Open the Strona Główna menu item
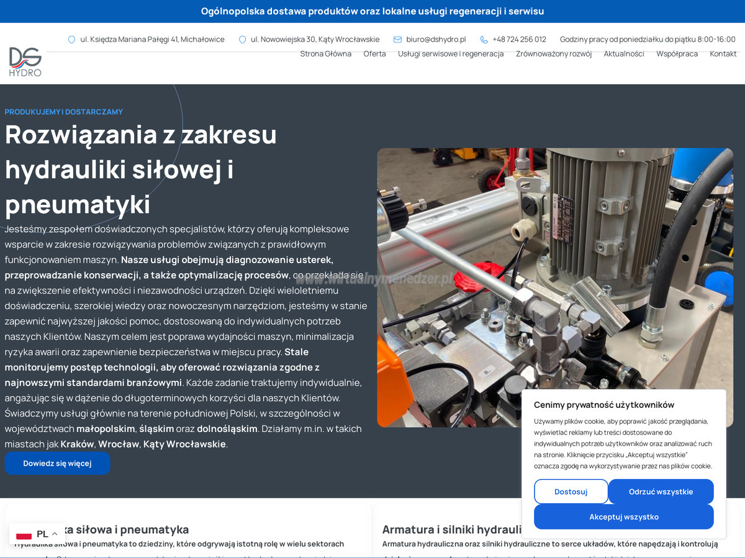745x558 pixels. coord(326,54)
